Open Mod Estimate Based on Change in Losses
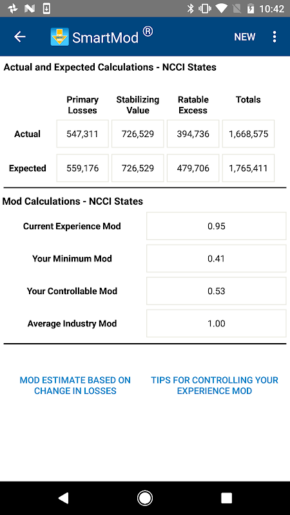Screen dimensions: 290x515 tap(75, 386)
